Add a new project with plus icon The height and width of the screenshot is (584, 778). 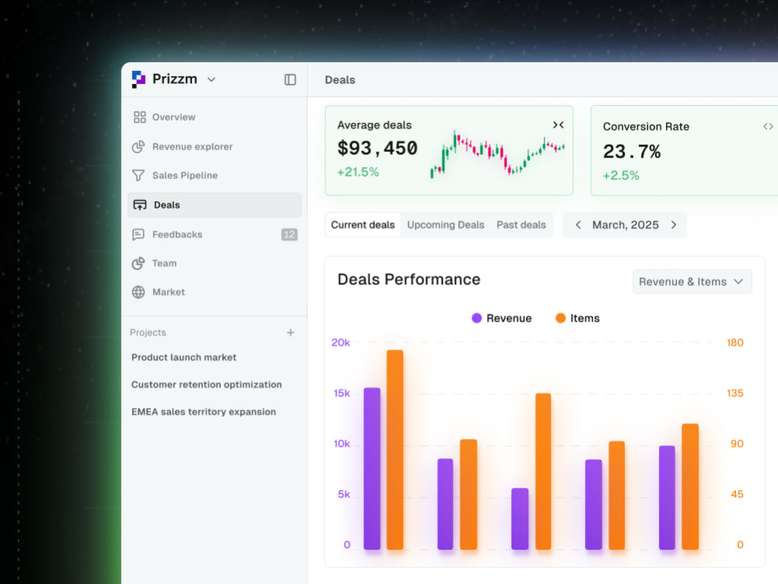tap(291, 332)
